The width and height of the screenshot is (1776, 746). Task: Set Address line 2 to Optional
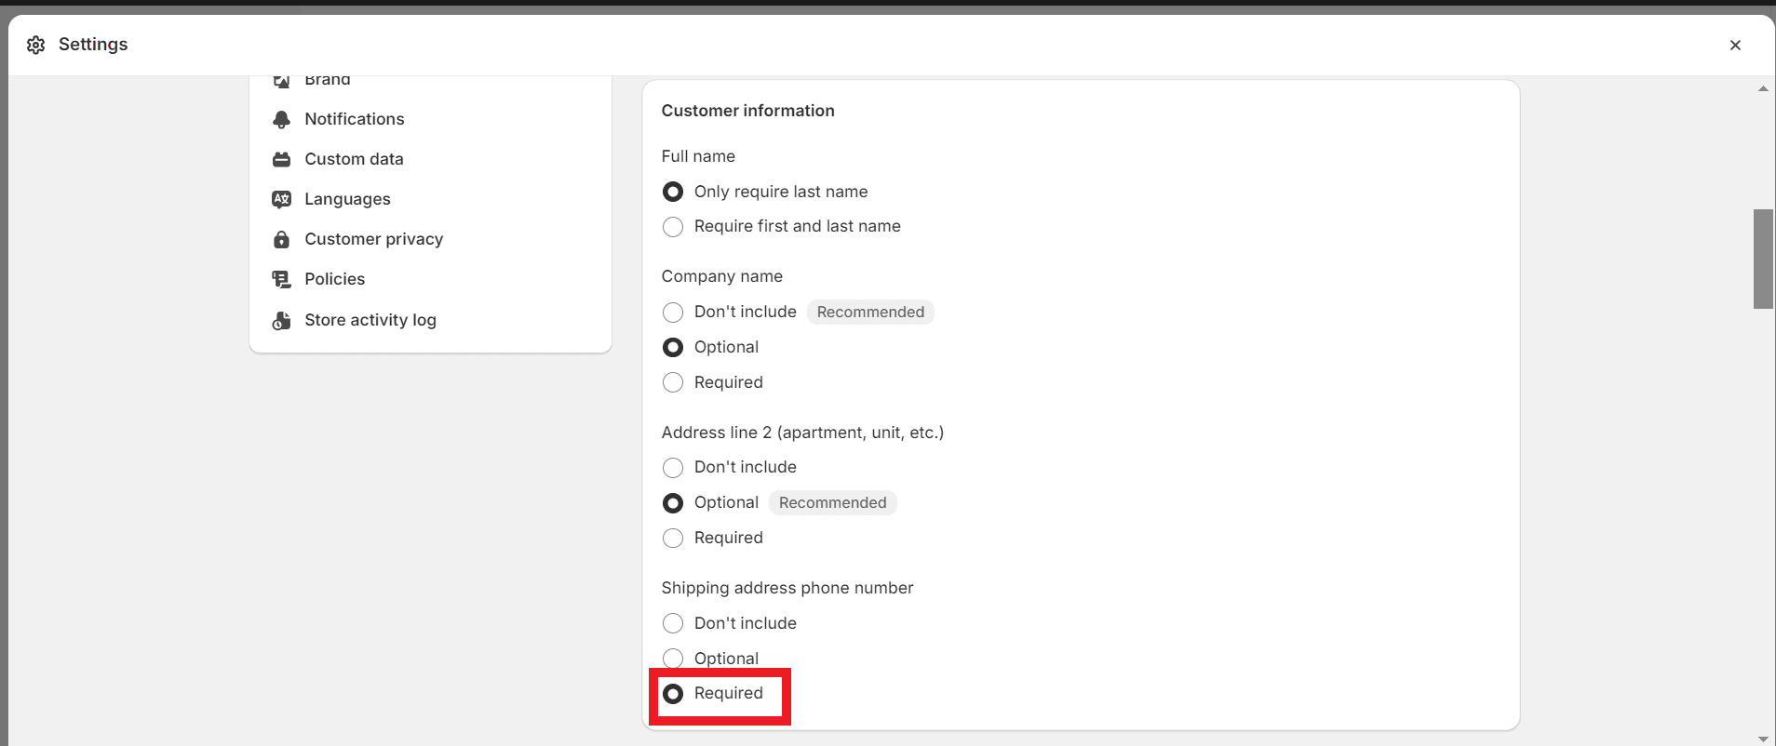[673, 502]
